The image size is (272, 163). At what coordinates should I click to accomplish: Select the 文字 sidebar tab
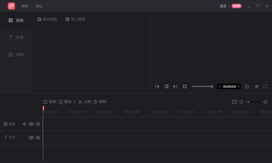pyautogui.click(x=16, y=37)
